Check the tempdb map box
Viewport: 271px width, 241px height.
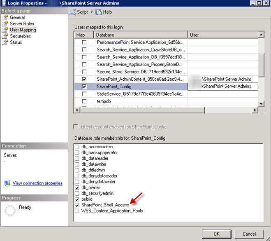tap(84, 101)
